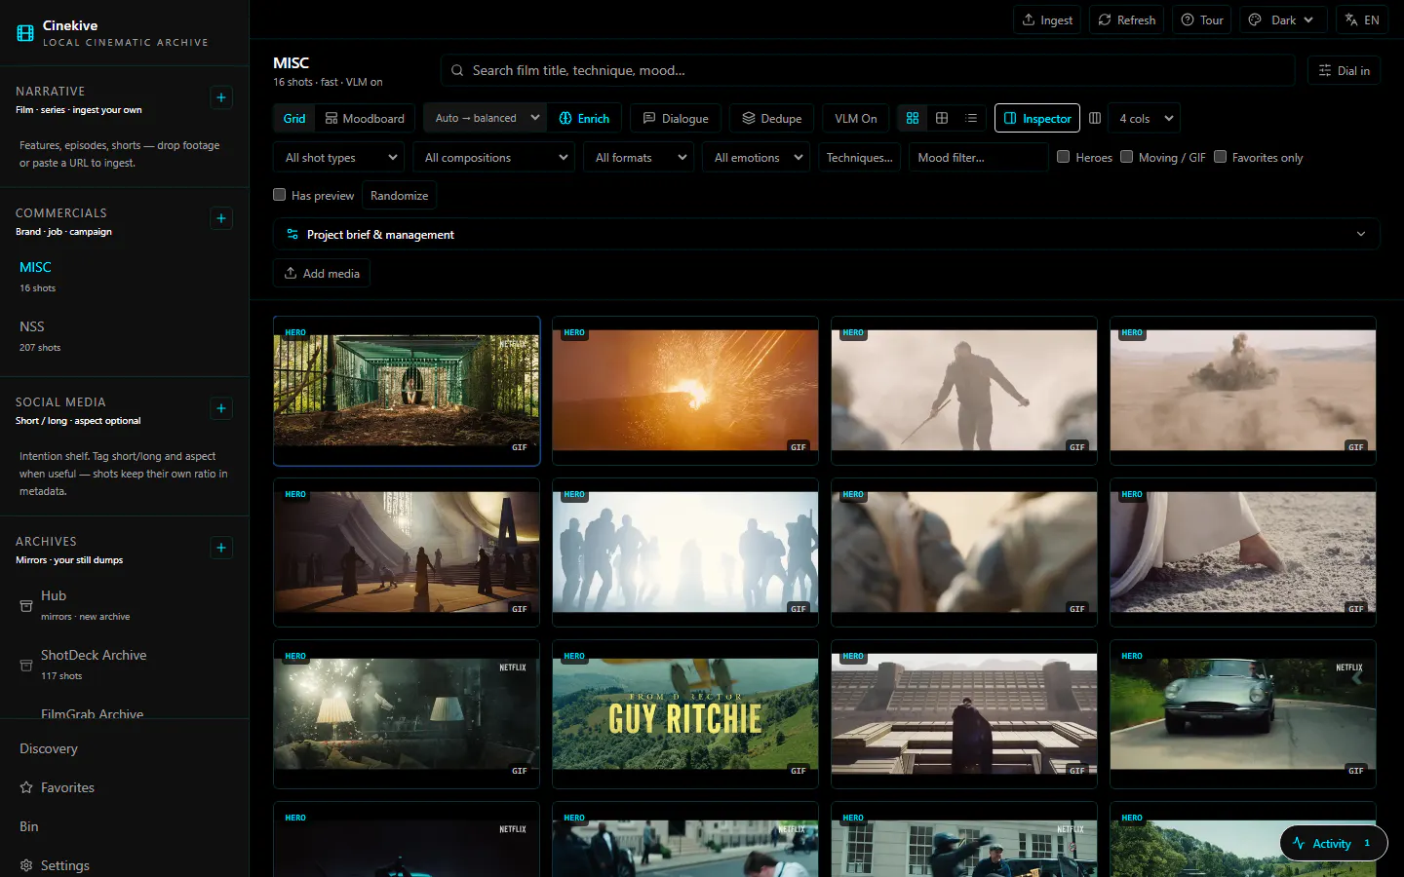
Task: Click the Add media upload icon
Action: (x=291, y=273)
